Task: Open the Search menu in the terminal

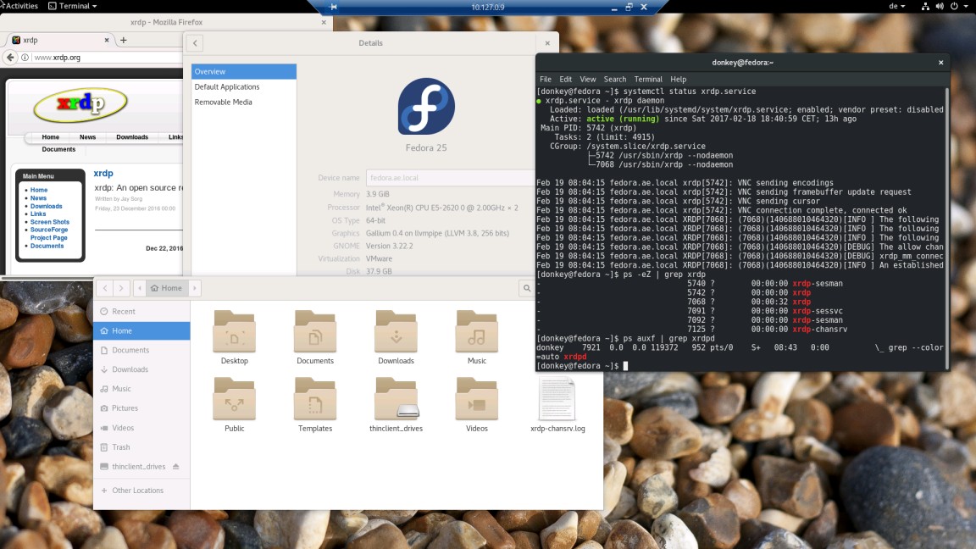Action: point(614,79)
